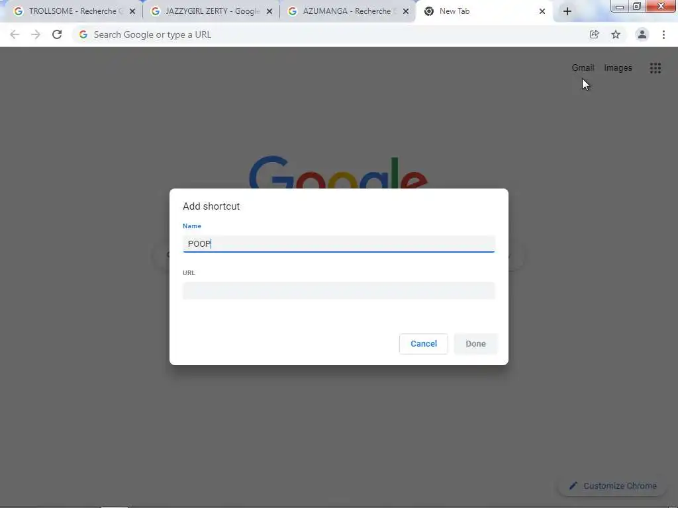Close the Chrome window
The height and width of the screenshot is (508, 678).
(661, 6)
